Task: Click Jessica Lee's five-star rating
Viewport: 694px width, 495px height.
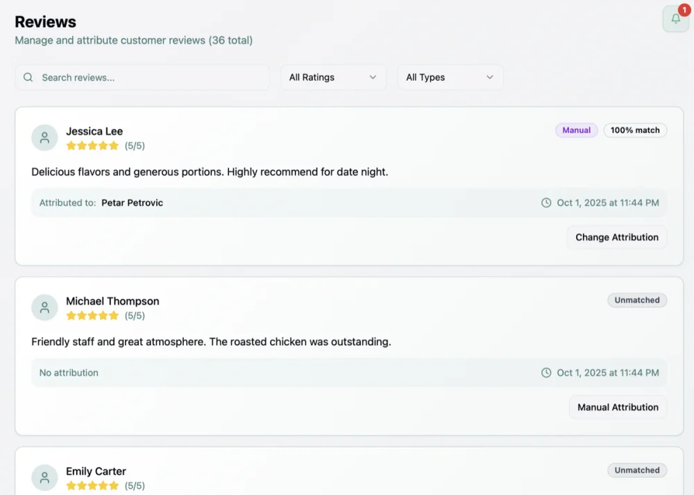Action: coord(92,146)
